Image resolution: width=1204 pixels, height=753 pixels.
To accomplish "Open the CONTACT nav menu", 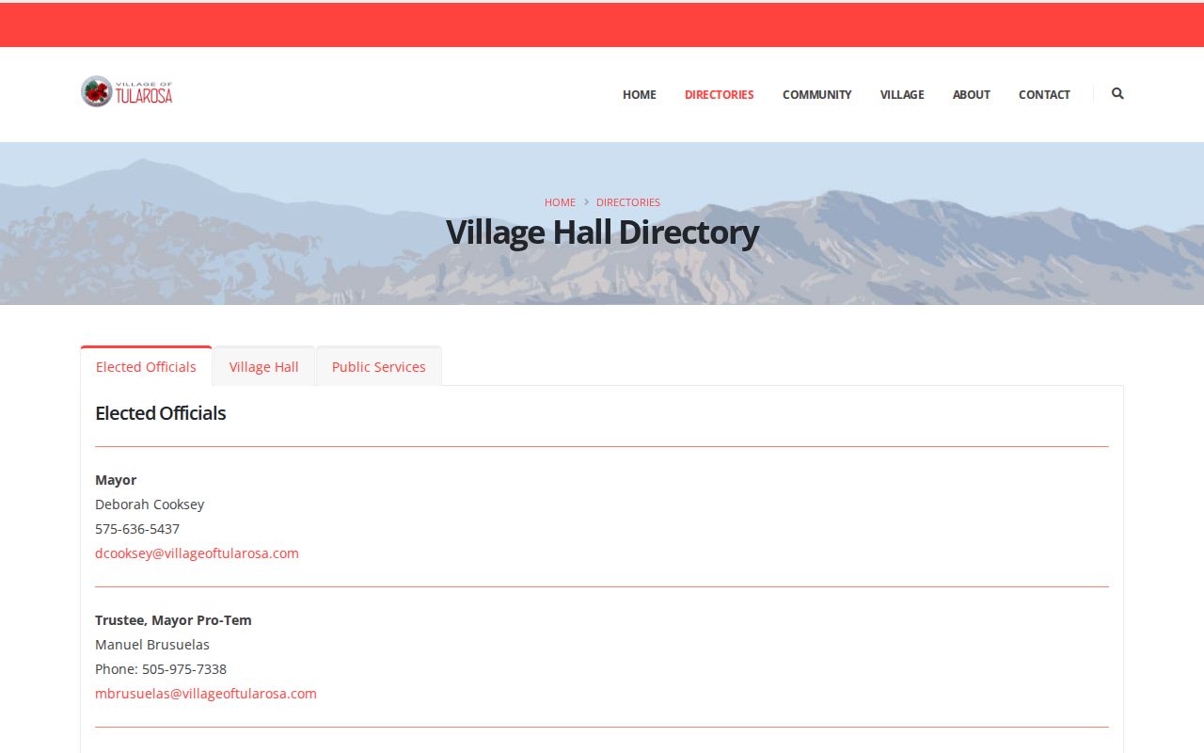I will [x=1044, y=94].
